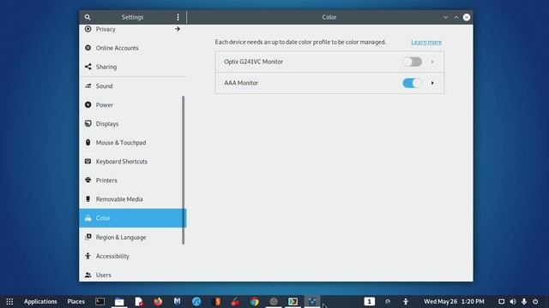This screenshot has width=549, height=308.
Task: Expand the Optix G241VC Monitor row
Action: pyautogui.click(x=432, y=62)
